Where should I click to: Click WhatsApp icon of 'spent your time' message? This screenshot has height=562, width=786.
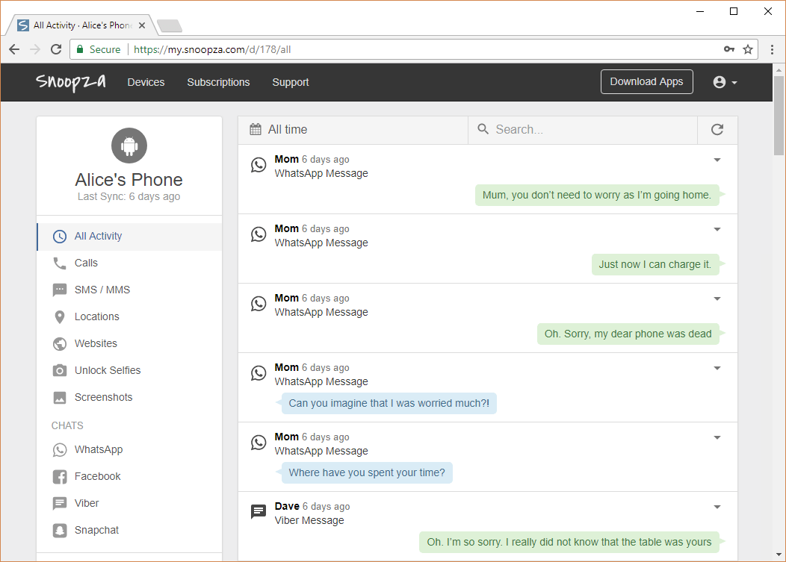(x=259, y=443)
